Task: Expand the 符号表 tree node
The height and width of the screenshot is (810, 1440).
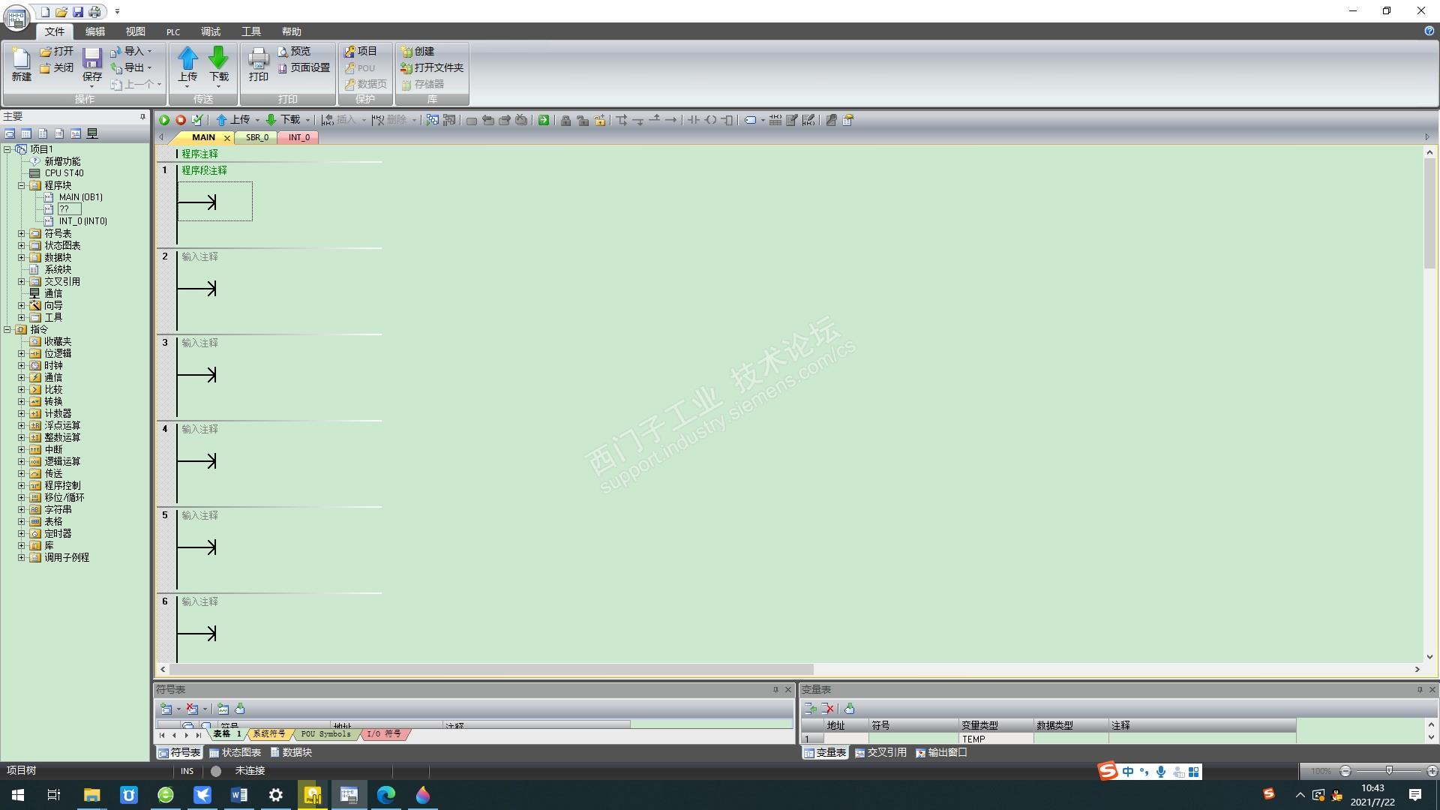Action: [x=22, y=234]
